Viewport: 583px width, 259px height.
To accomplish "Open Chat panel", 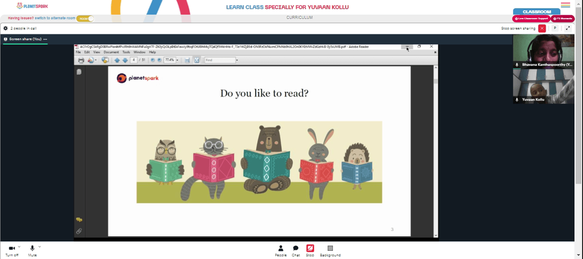I will [x=296, y=251].
